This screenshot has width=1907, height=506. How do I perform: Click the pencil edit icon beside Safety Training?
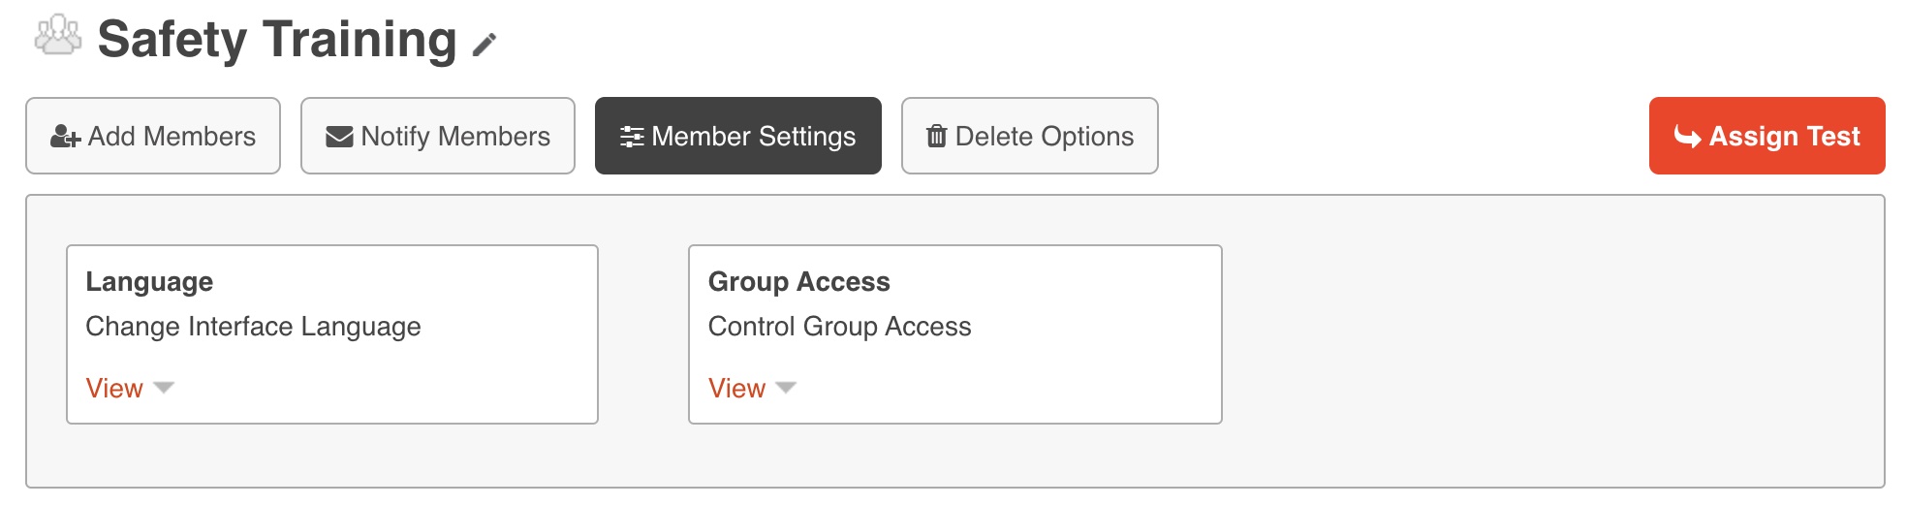coord(485,45)
